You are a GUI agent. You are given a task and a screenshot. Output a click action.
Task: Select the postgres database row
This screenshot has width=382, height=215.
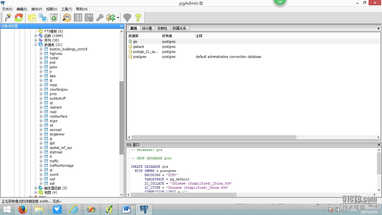pyautogui.click(x=254, y=57)
